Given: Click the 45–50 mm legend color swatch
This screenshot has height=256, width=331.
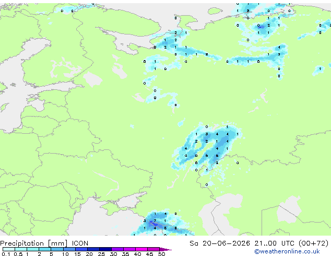Looking at the screenshot, I should tap(153, 249).
